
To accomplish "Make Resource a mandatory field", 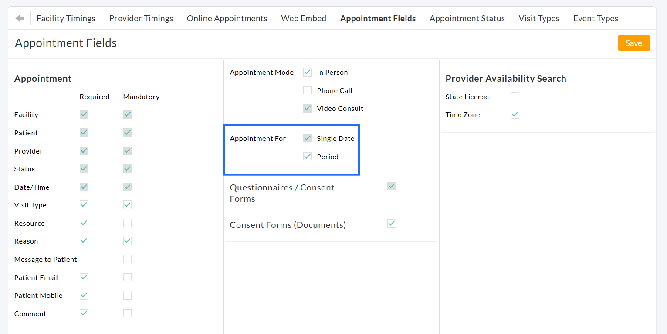I will (127, 223).
